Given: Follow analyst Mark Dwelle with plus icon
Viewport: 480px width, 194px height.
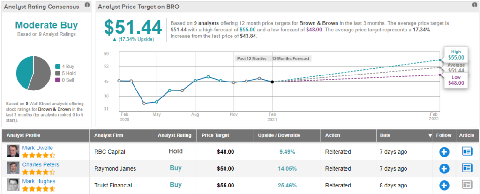Looking at the screenshot, I should (x=444, y=152).
